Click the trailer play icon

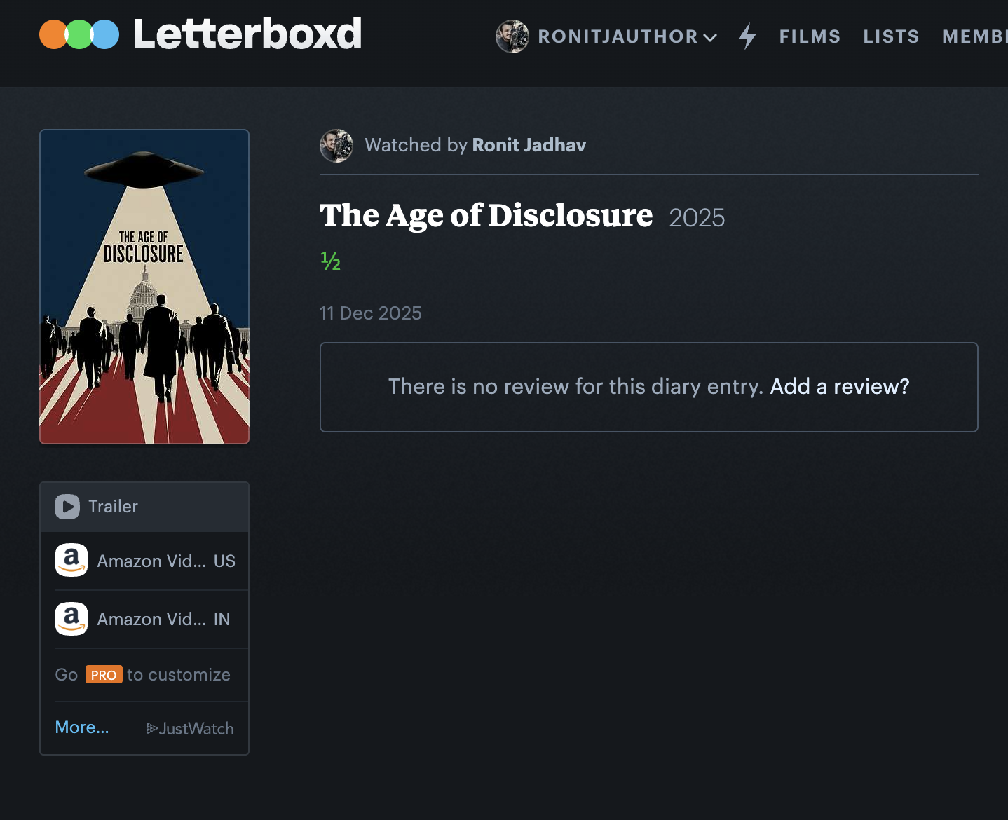pyautogui.click(x=67, y=507)
